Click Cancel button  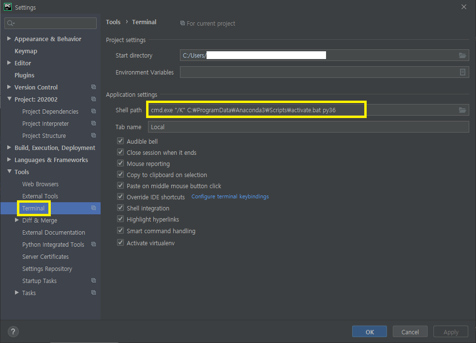click(x=410, y=331)
